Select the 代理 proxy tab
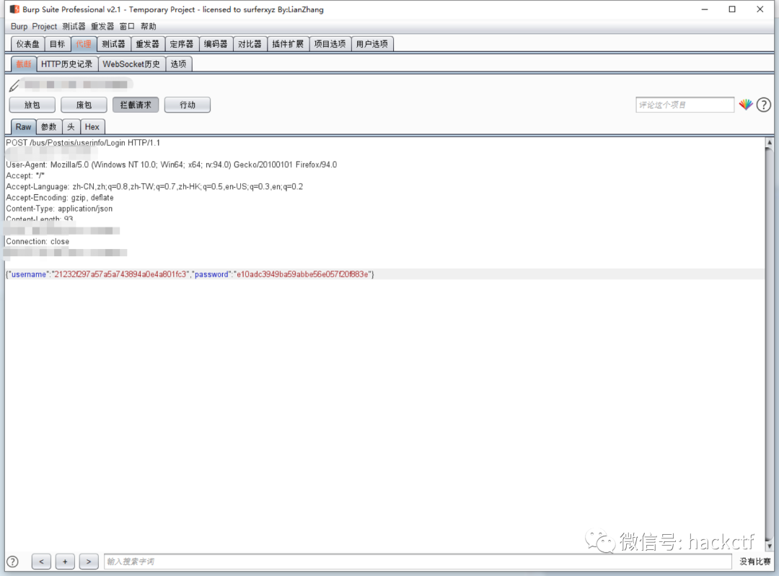779x576 pixels. [84, 44]
